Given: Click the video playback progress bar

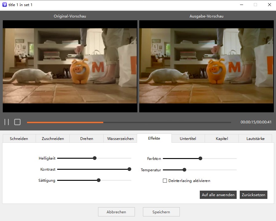Looking at the screenshot, I should (x=129, y=122).
